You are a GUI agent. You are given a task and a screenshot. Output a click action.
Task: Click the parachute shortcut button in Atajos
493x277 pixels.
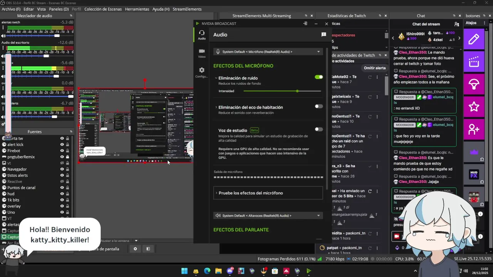(474, 84)
